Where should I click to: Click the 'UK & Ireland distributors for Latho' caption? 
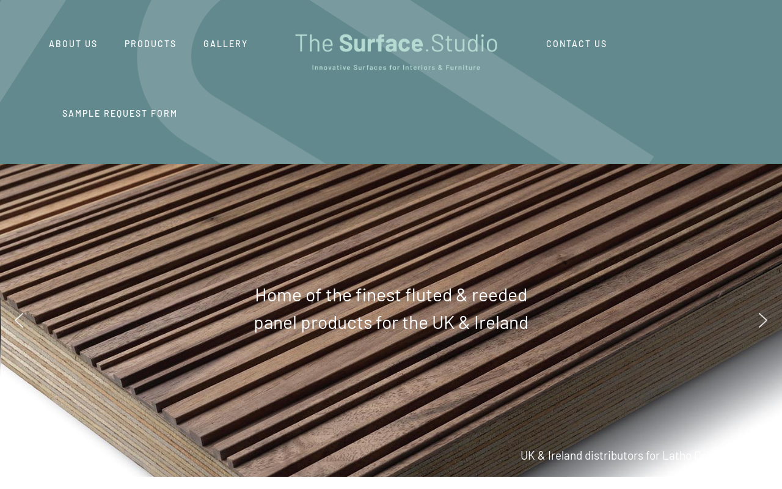coord(611,455)
